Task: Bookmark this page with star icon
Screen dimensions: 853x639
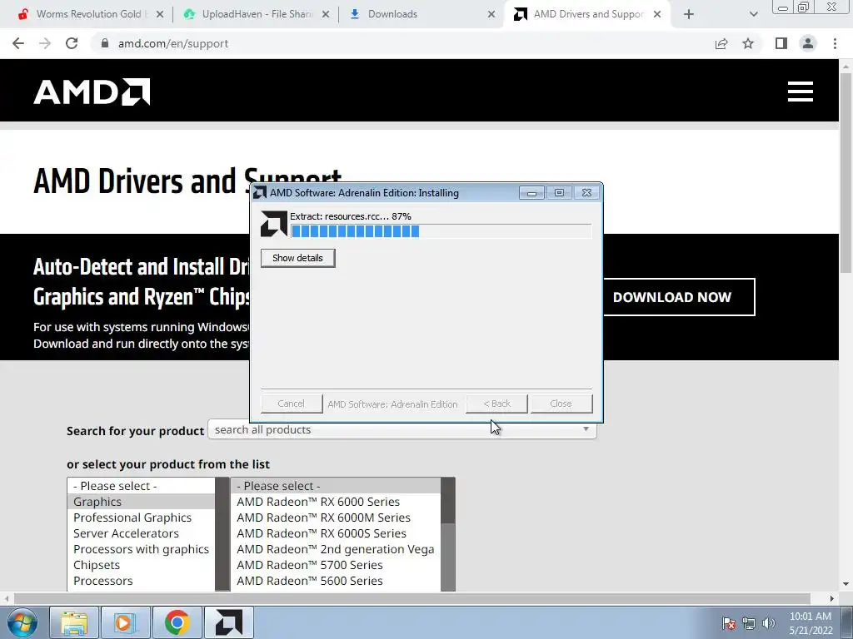Action: tap(748, 43)
